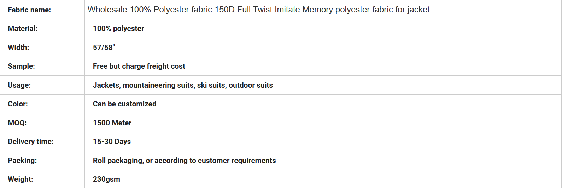Click the 'Usage:' row label

tap(19, 85)
